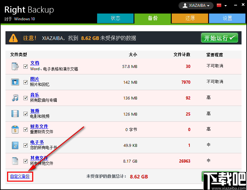
Task: Click the 49.9 KB size value
Action: [x=130, y=145]
